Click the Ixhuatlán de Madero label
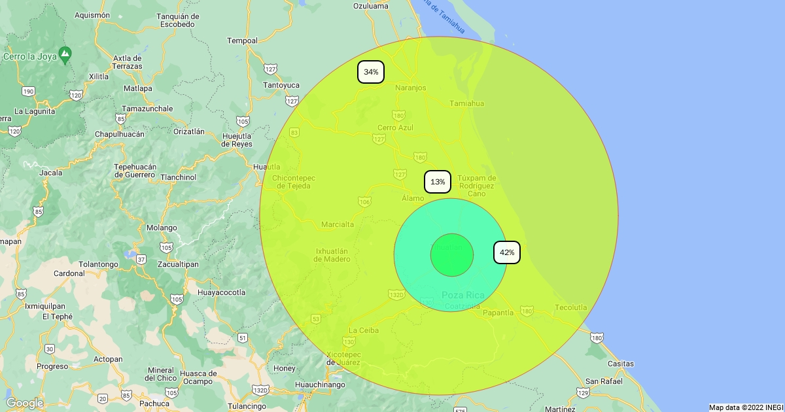The width and height of the screenshot is (785, 412). pos(331,254)
